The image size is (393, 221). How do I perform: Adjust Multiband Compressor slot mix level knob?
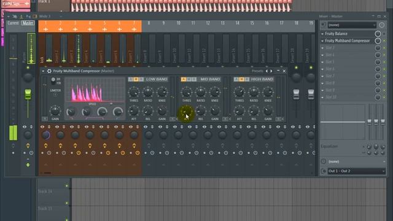(x=378, y=41)
